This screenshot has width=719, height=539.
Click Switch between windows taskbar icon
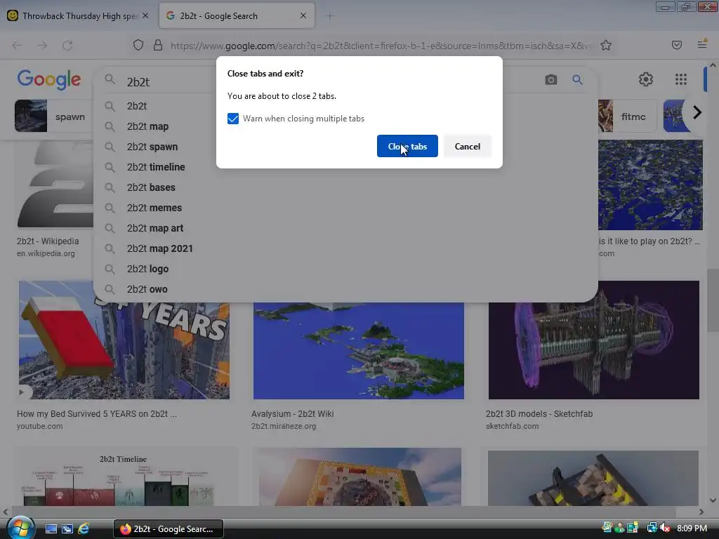[67, 529]
